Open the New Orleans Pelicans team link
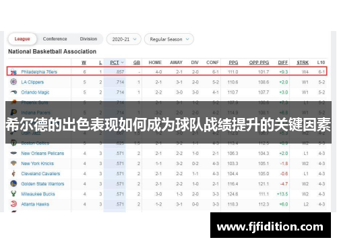The width and height of the screenshot is (337, 244). tap(42, 153)
